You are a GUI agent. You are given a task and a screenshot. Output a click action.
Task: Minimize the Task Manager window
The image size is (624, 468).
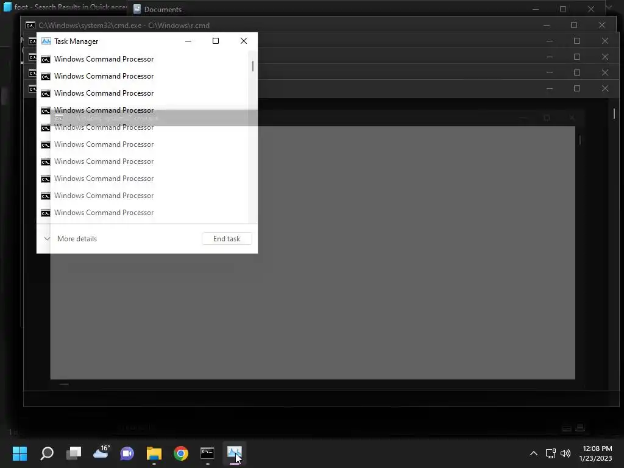[x=188, y=41]
